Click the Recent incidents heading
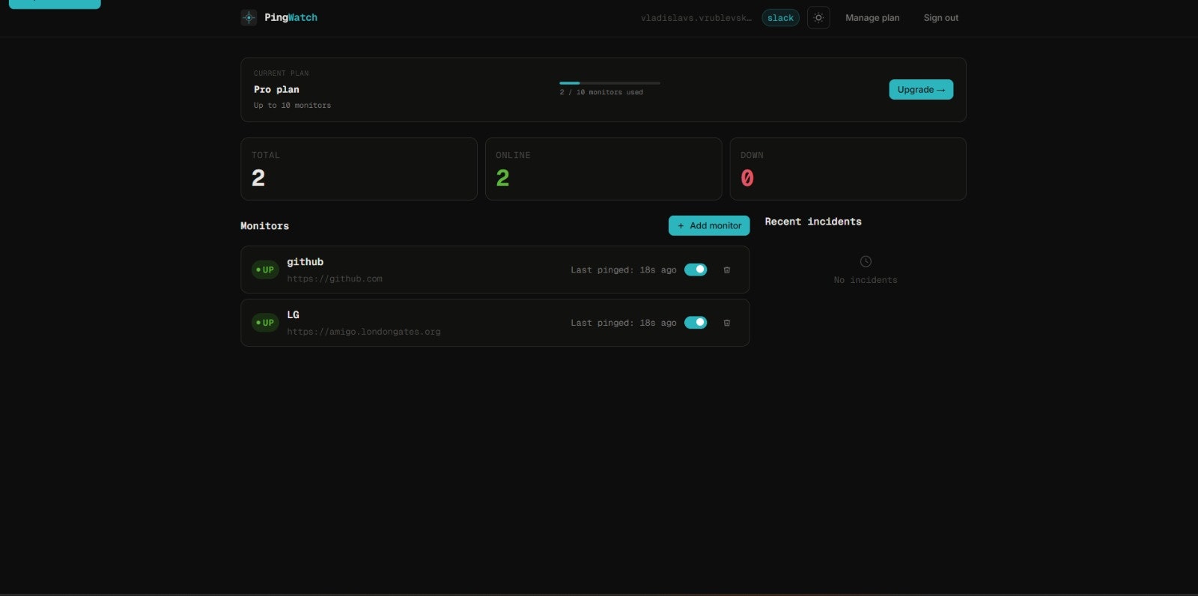 point(813,222)
